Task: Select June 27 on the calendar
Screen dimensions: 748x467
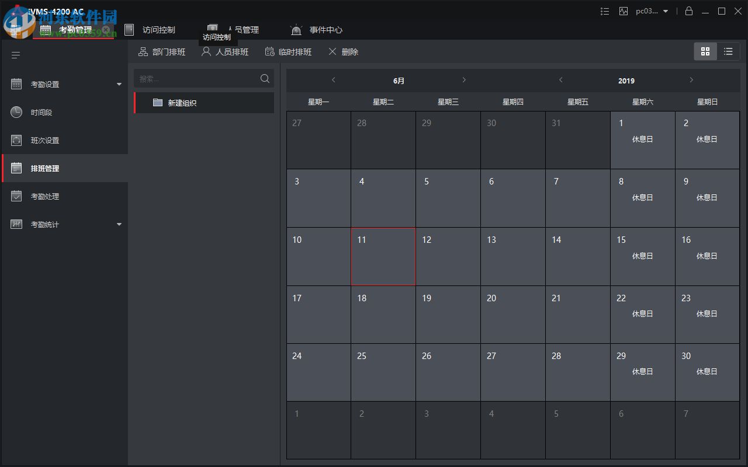Action: coord(513,372)
